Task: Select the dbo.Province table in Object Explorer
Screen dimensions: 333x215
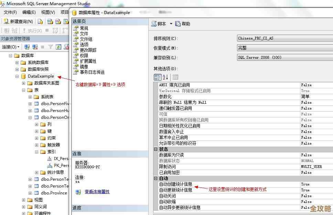Action: pyautogui.click(x=54, y=193)
